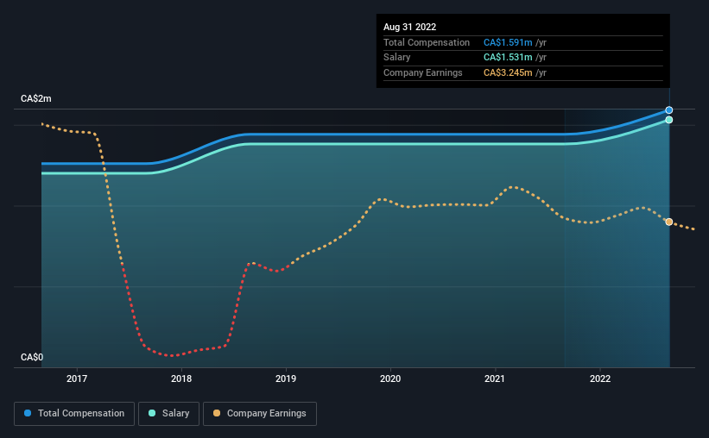Click the blue dot in Total Compensation legend
This screenshot has width=709, height=438.
28,413
